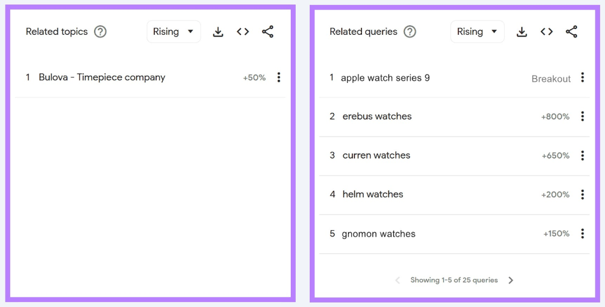The height and width of the screenshot is (307, 605).
Task: Open more options for curren watches
Action: (x=582, y=155)
